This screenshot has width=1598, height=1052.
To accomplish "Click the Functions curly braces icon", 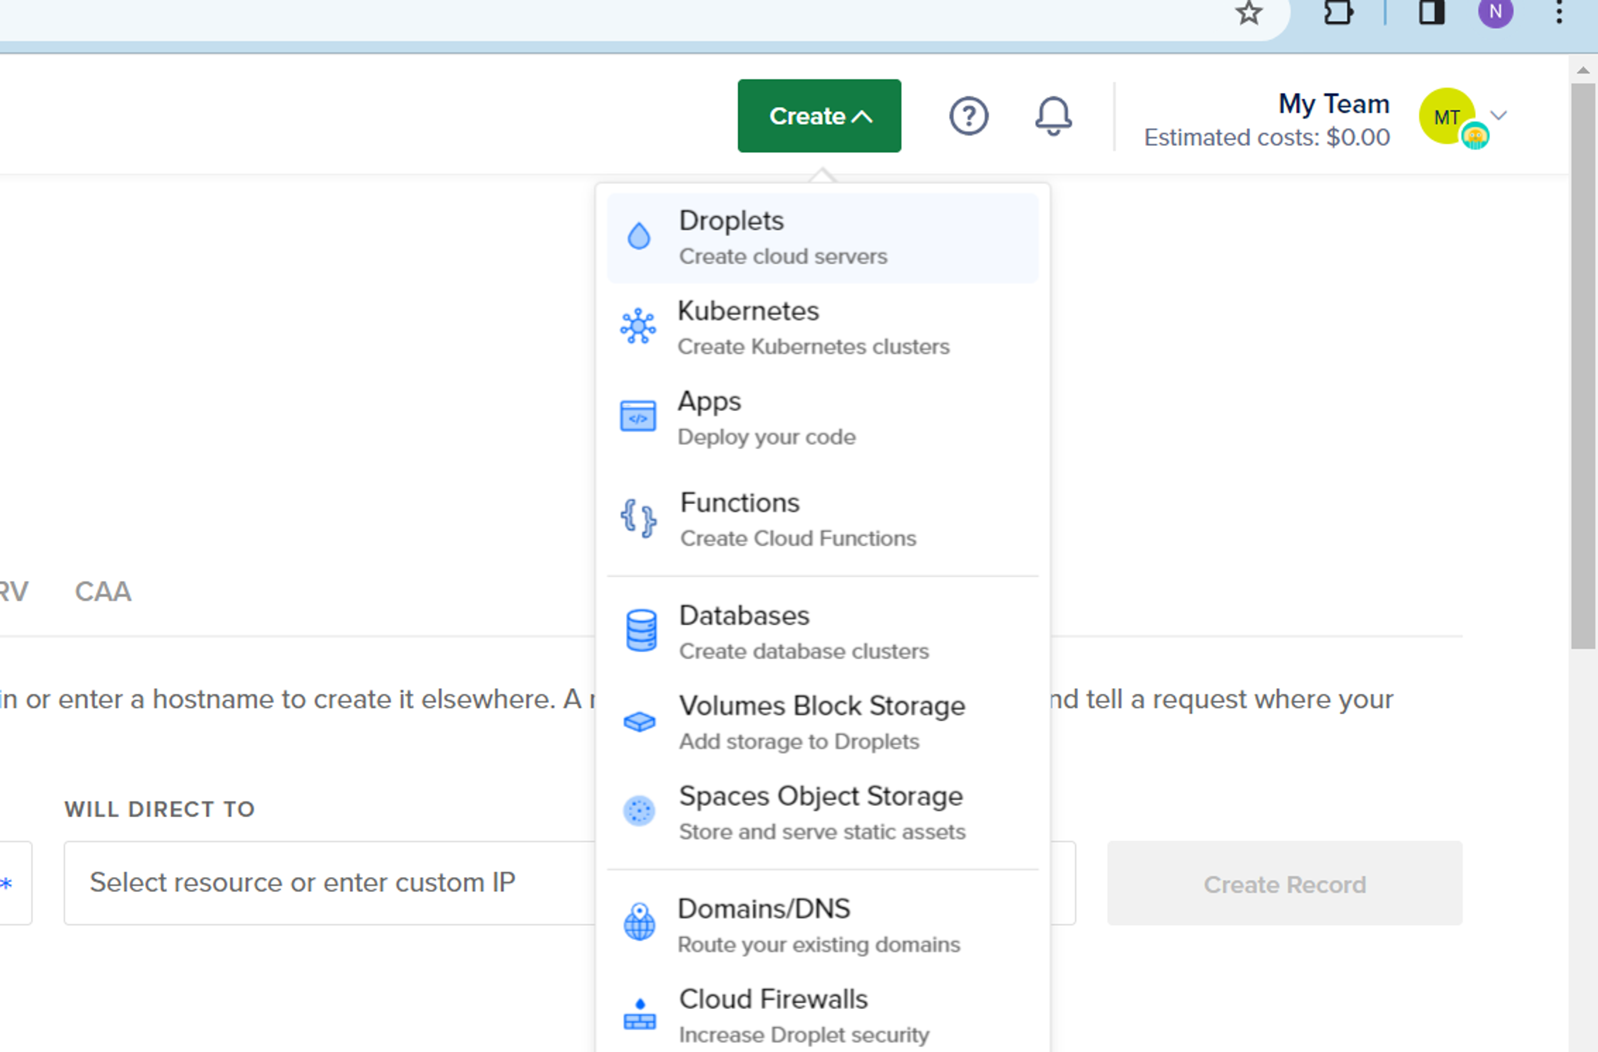I will click(638, 518).
